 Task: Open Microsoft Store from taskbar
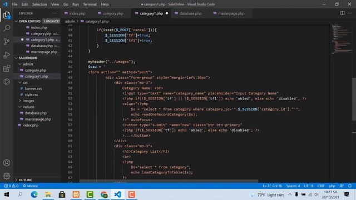point(62,194)
